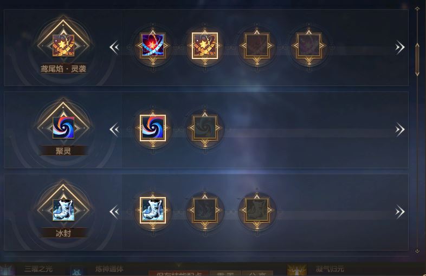Viewport: 426px width, 276px height.
Task: Click the 聚灵 skill name label
Action: pyautogui.click(x=63, y=150)
